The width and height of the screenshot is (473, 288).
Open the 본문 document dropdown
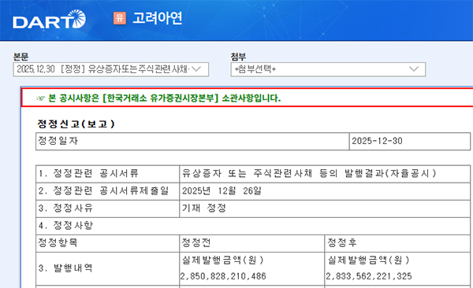pyautogui.click(x=110, y=69)
